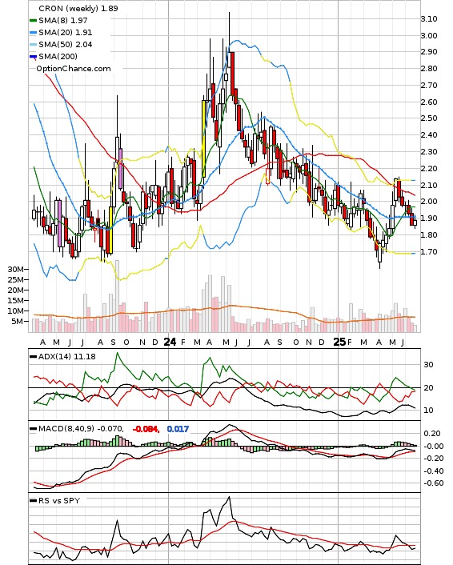Click the CRON (weekly) 1.89 title

[78, 8]
